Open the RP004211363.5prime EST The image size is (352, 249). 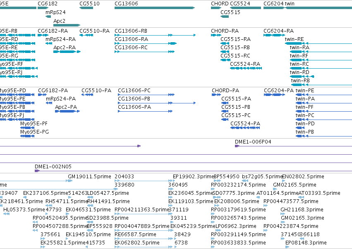[144, 214]
